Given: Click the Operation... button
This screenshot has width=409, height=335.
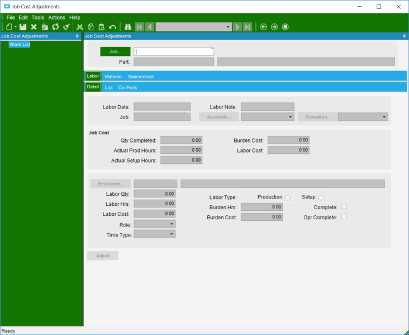Looking at the screenshot, I should click(318, 117).
